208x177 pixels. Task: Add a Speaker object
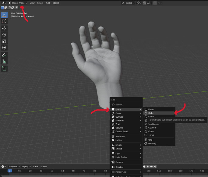126,167
